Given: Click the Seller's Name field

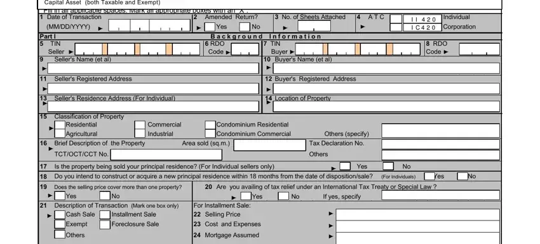Looking at the screenshot, I should click(x=153, y=68).
